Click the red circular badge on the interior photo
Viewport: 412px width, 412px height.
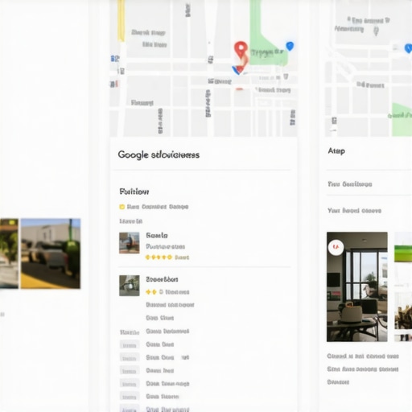point(336,247)
